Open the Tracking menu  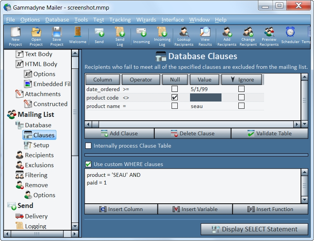pos(120,20)
